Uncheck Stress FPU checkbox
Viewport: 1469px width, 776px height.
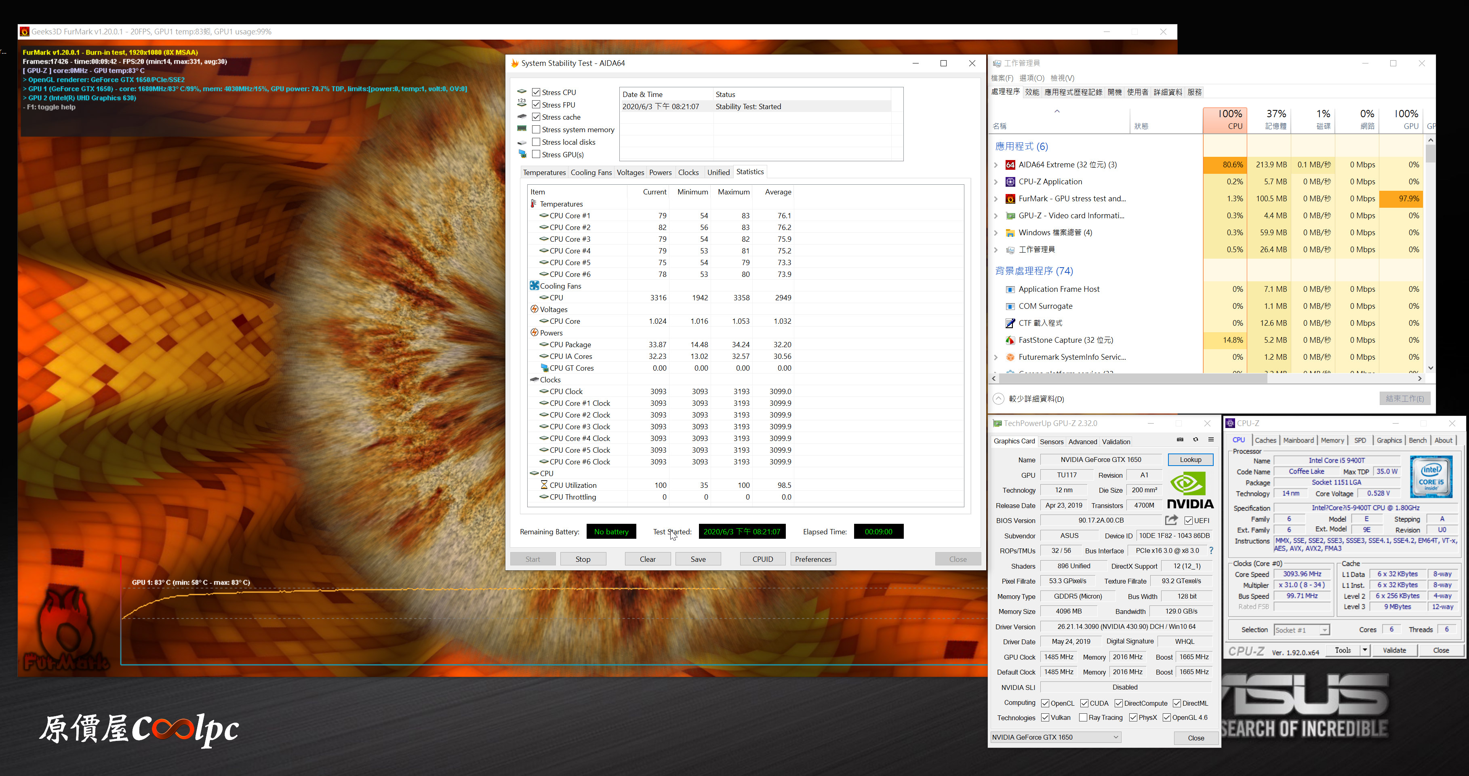coord(536,104)
